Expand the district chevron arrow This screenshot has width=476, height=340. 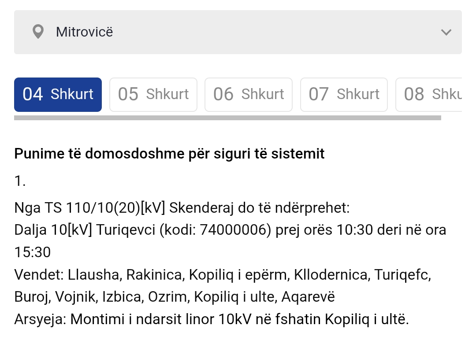pyautogui.click(x=446, y=32)
